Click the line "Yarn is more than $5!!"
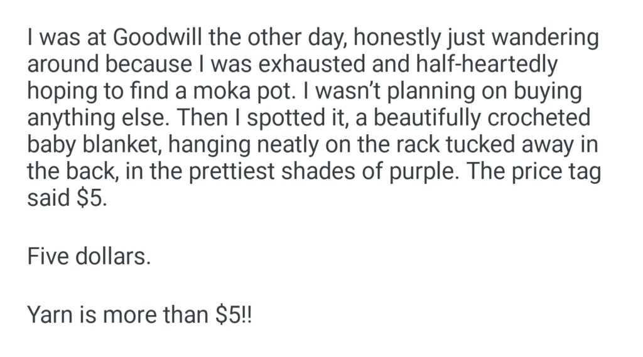 point(139,316)
